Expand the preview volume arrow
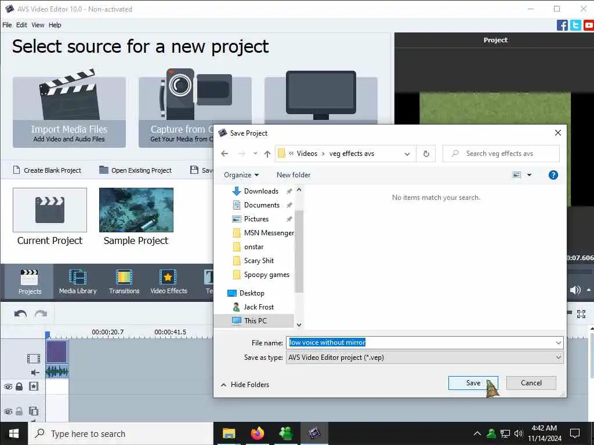The height and width of the screenshot is (445, 594). tap(589, 290)
